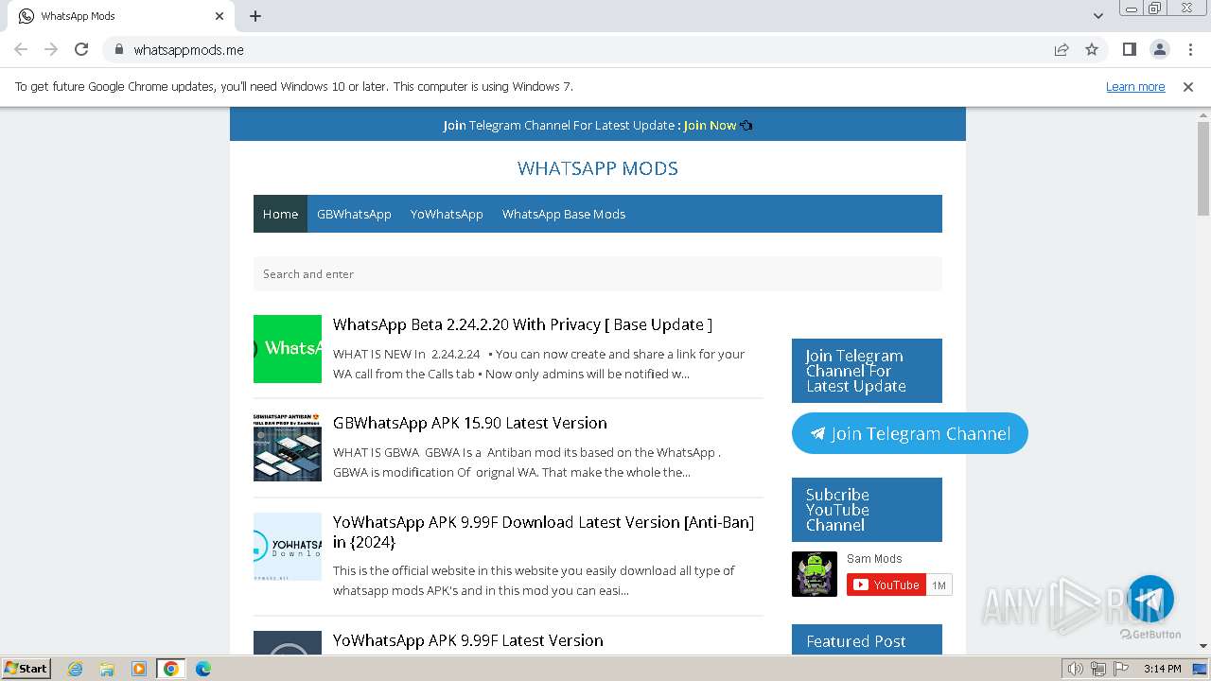Screen dimensions: 1211x681
Task: Click the 1M subscriber count badge
Action: point(939,585)
